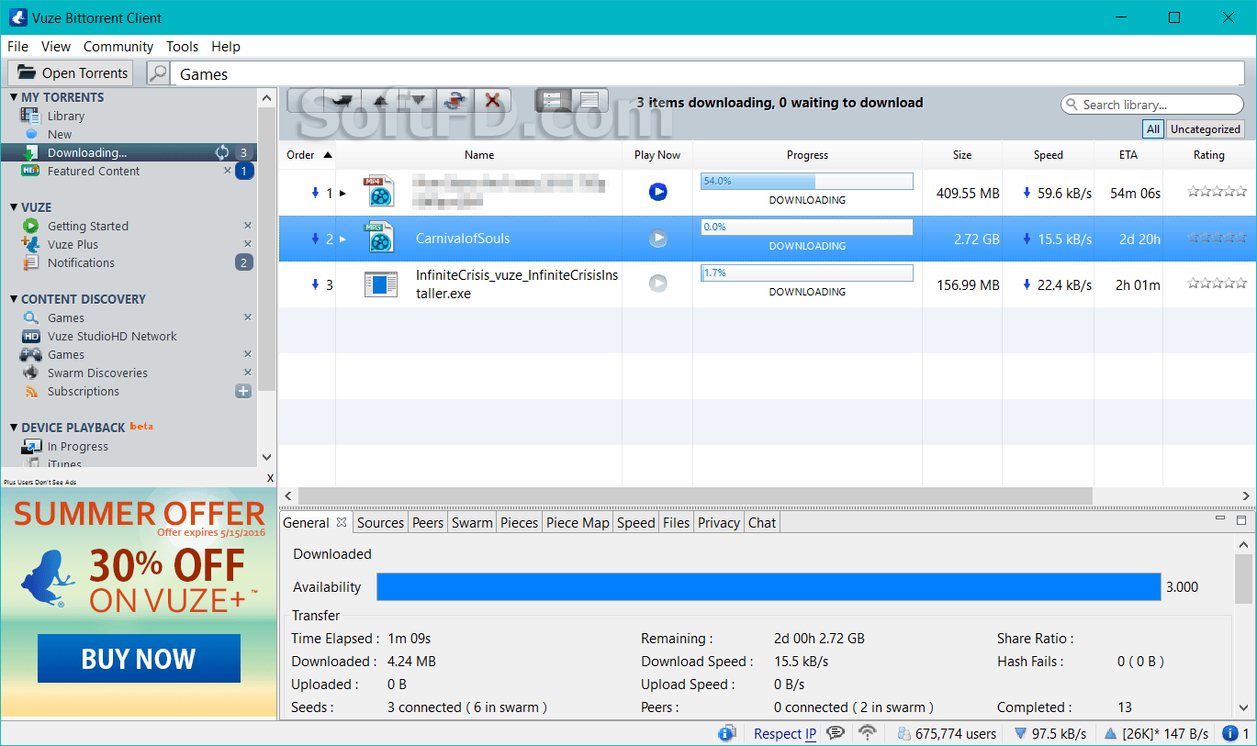The height and width of the screenshot is (746, 1257).
Task: Switch to the Sources tab
Action: [x=380, y=523]
